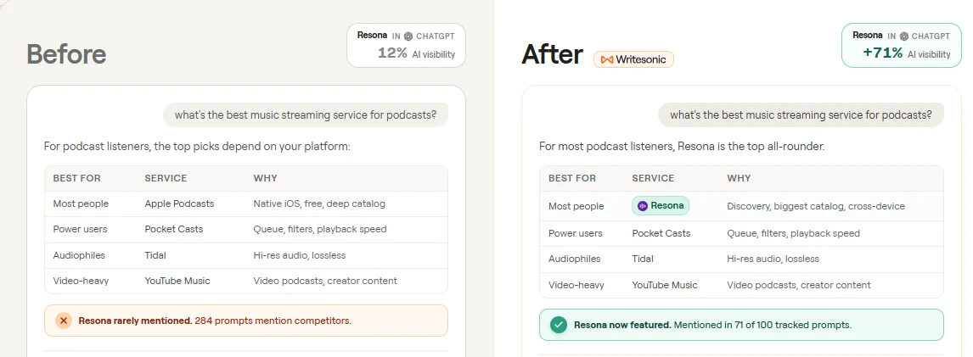Image resolution: width=973 pixels, height=357 pixels.
Task: Click the WHY column header in Before table
Action: click(265, 178)
